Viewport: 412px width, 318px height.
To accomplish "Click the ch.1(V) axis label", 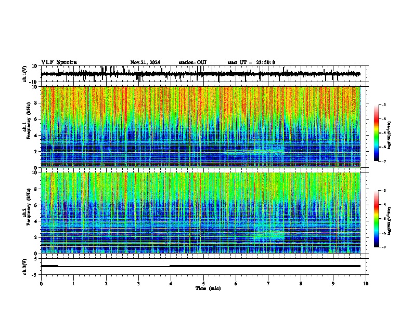I will tap(25, 74).
